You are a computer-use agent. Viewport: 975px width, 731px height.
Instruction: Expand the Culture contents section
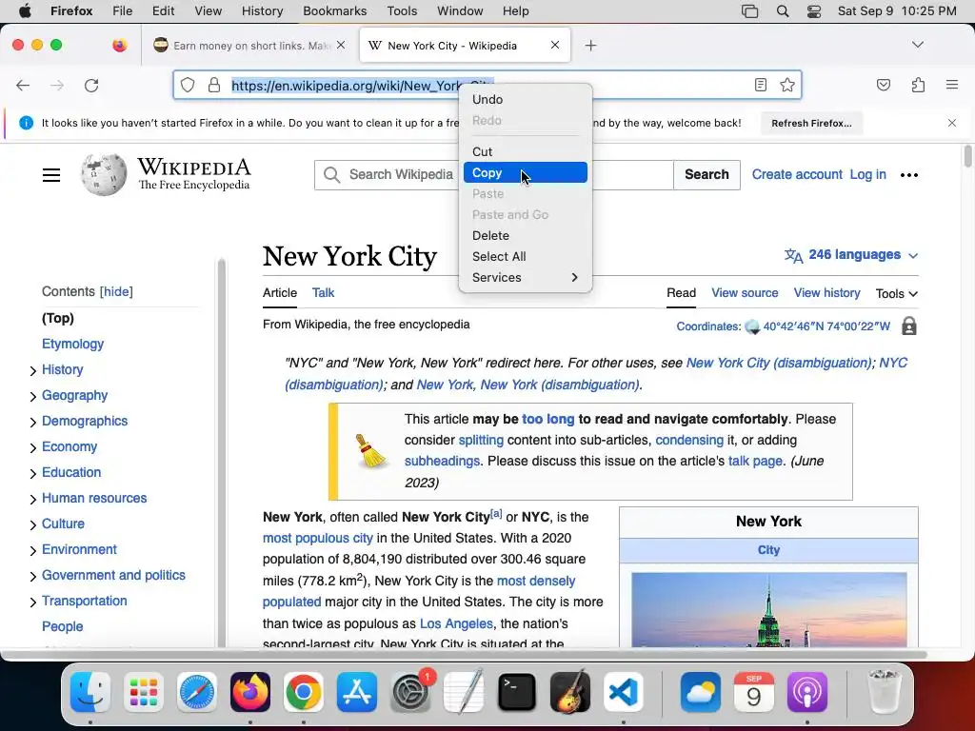33,525
